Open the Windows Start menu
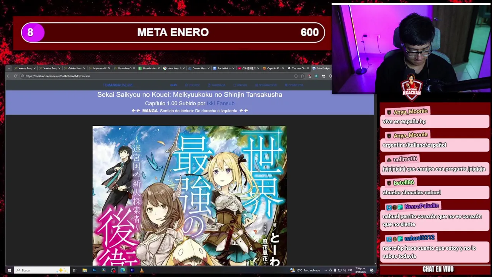 (x=9, y=270)
